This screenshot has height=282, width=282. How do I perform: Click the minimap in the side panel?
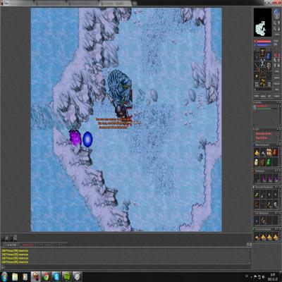[x=262, y=23]
